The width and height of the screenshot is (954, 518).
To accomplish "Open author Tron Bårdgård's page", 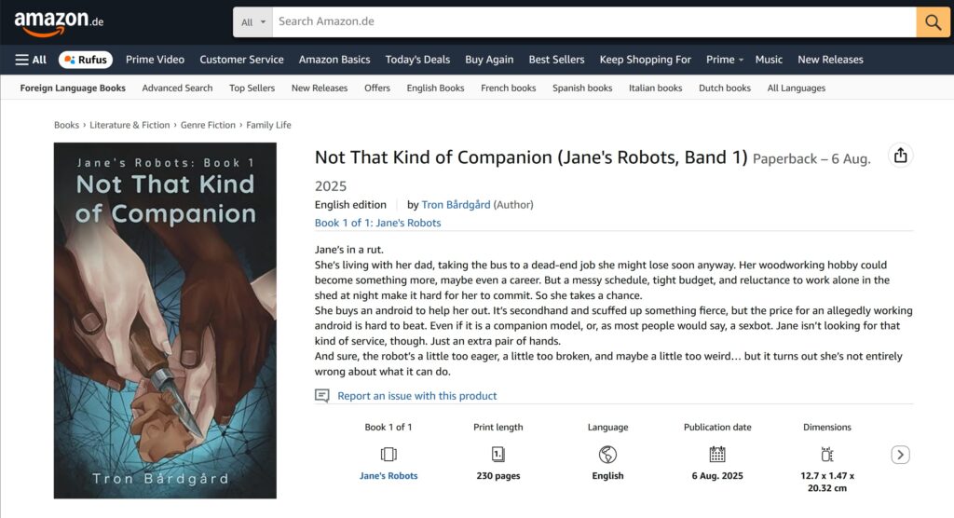I will point(456,205).
